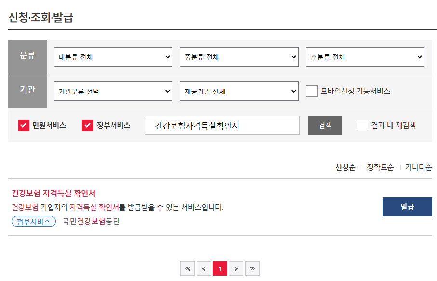Go to the first results page
Screen dimensions: 437x281
click(187, 268)
